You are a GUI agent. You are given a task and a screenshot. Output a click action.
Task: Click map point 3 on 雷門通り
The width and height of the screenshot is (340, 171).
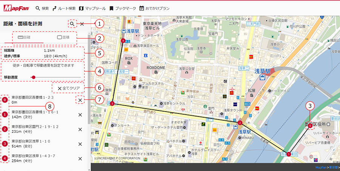point(112,104)
